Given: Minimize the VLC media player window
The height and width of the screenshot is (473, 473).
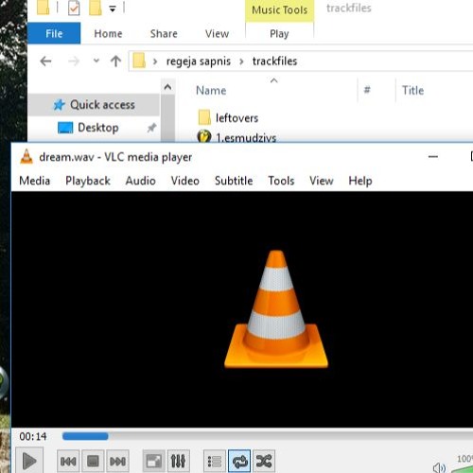Looking at the screenshot, I should [433, 156].
